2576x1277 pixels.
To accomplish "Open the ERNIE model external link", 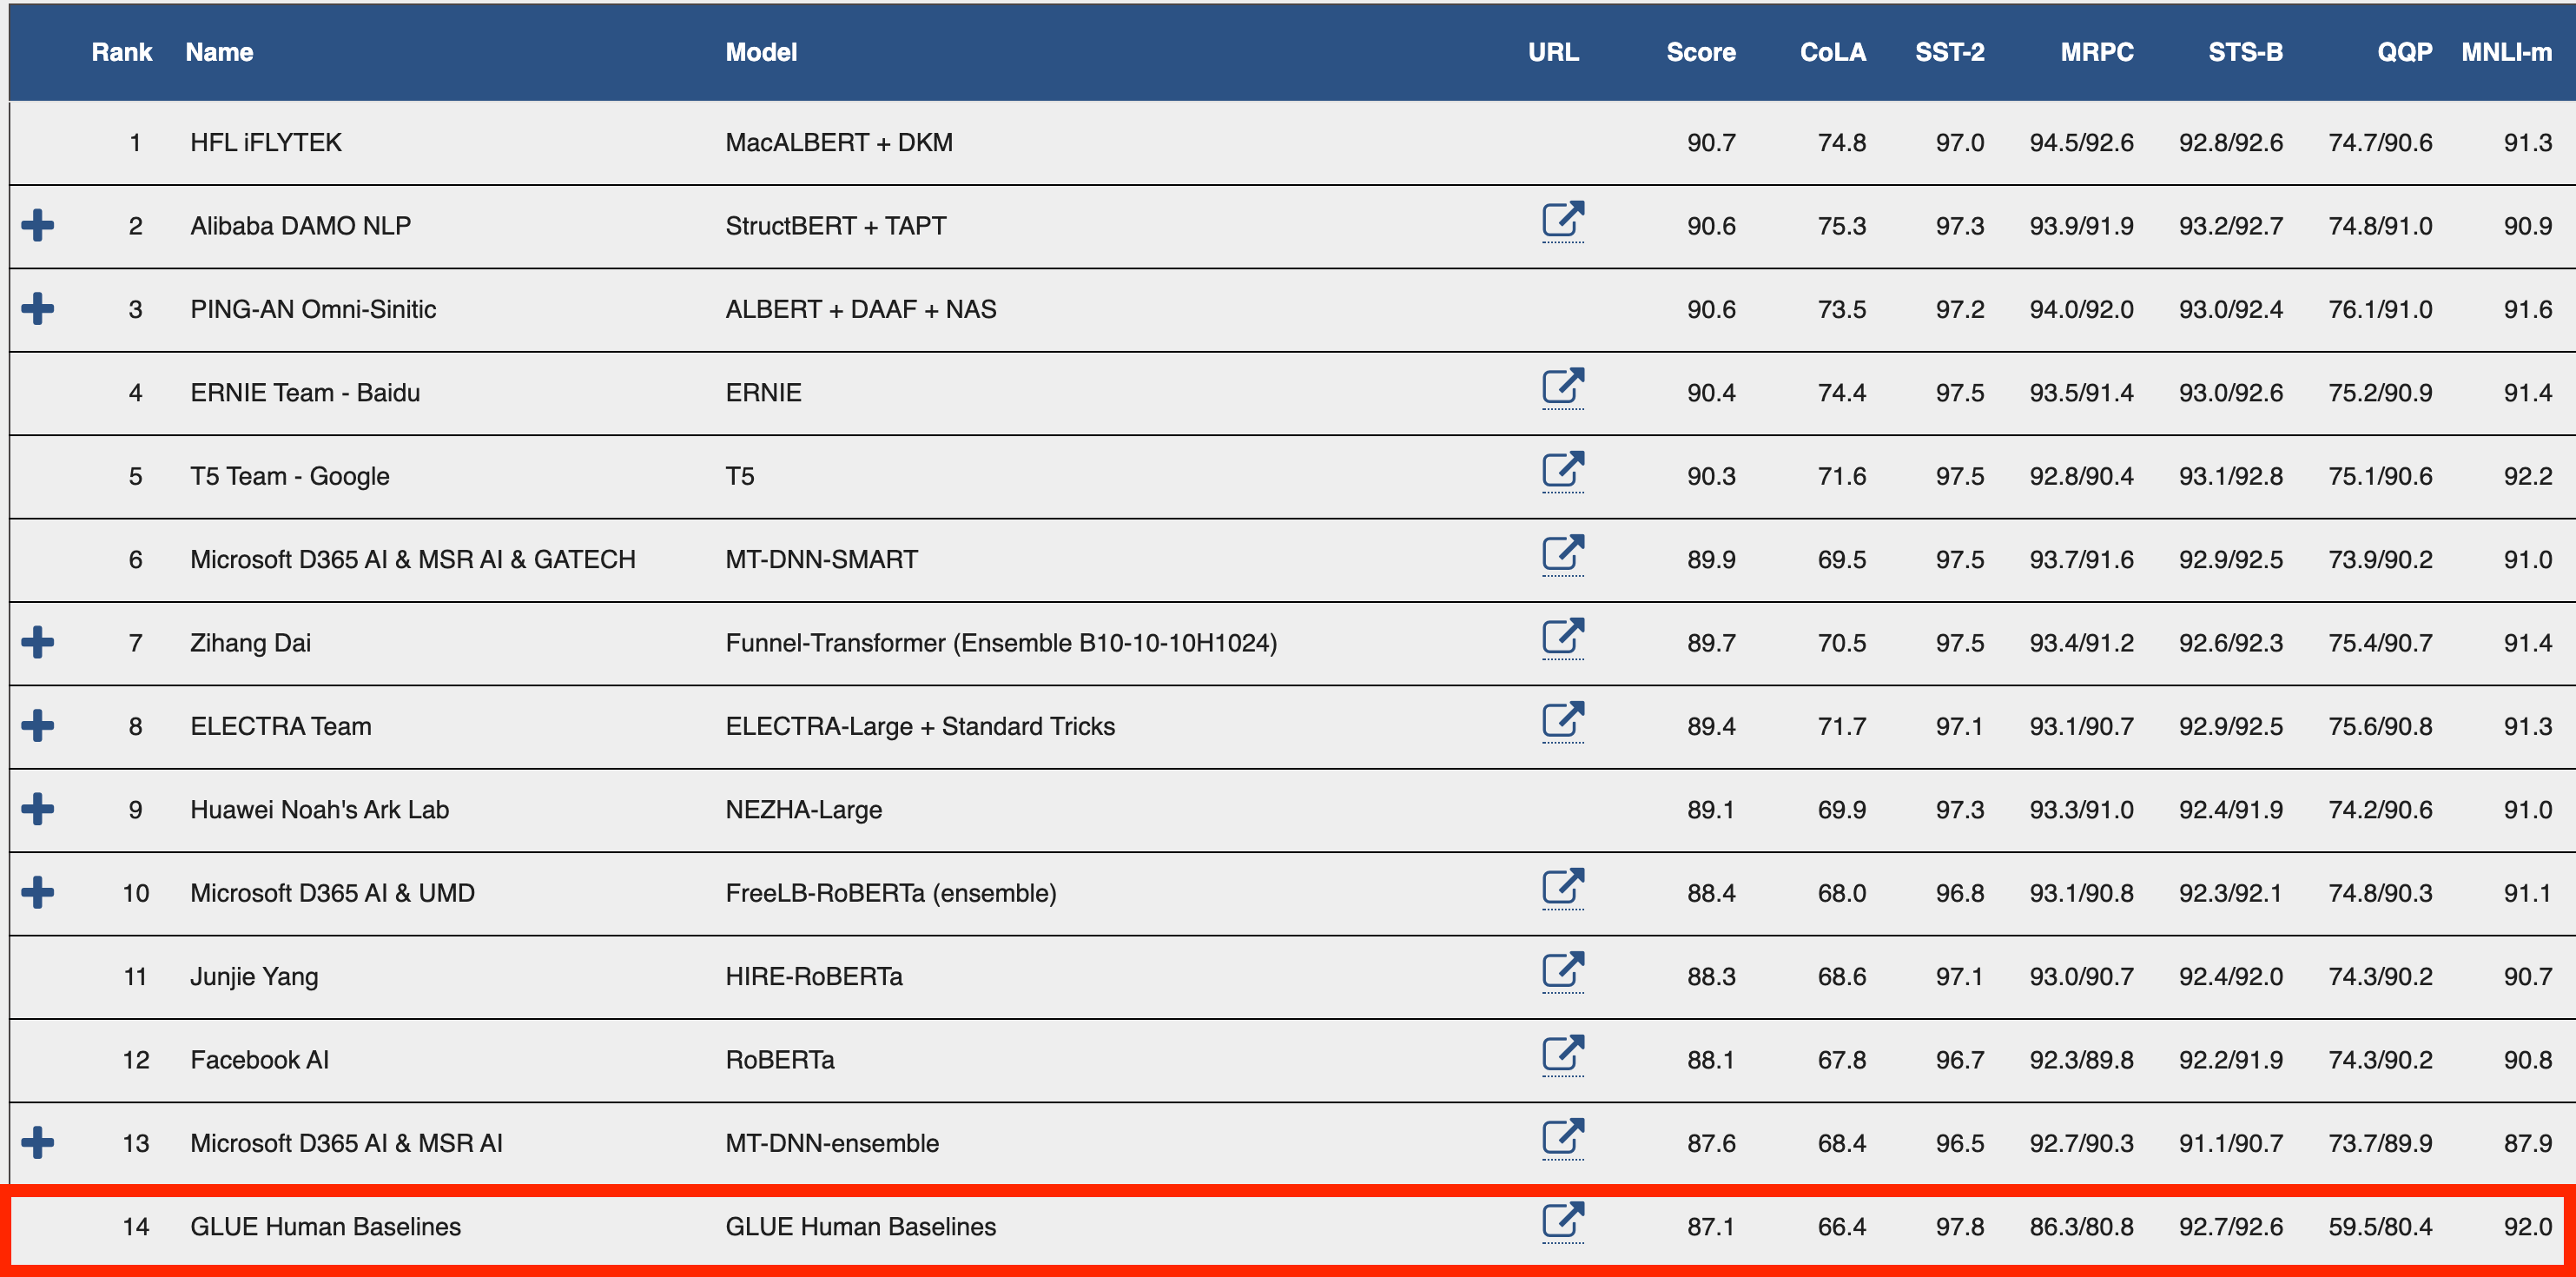I will click(1562, 387).
